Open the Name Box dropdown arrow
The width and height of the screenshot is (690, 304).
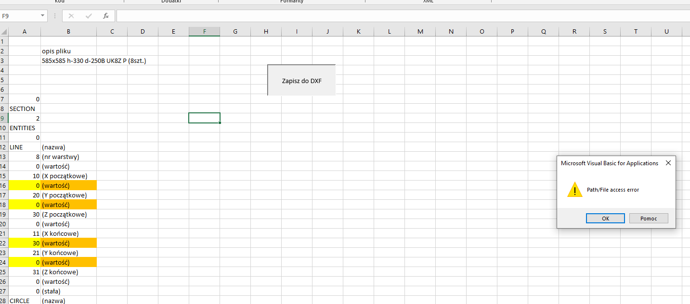(43, 16)
